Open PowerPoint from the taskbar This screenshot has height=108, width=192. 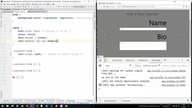66,106
